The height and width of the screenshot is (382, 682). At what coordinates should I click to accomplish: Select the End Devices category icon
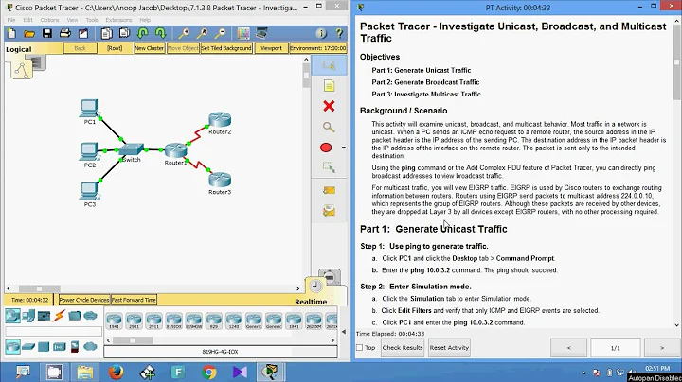[28, 316]
